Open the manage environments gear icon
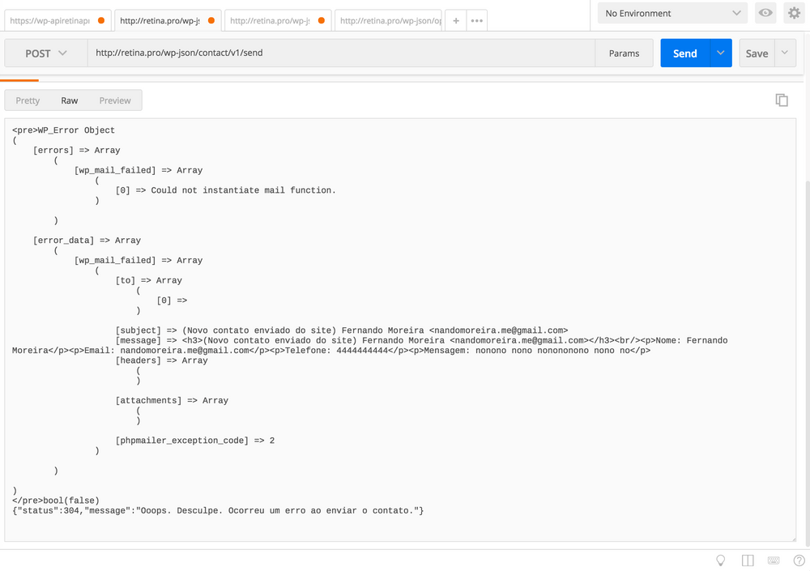 click(794, 13)
